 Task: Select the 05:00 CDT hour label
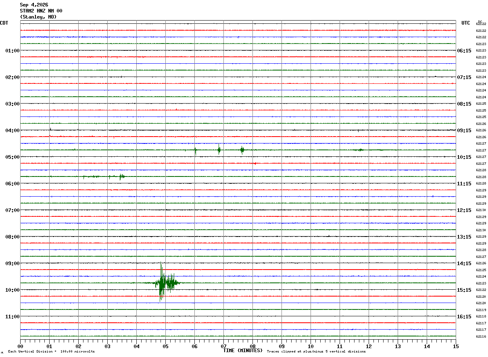pyautogui.click(x=12, y=157)
